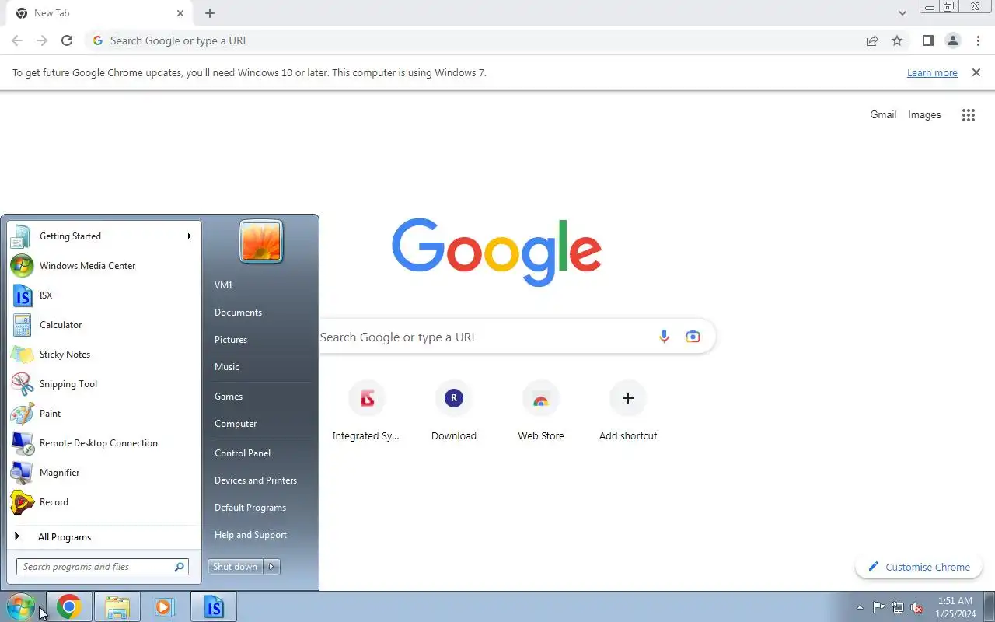The width and height of the screenshot is (995, 622).
Task: Click the user account picture
Action: [261, 241]
